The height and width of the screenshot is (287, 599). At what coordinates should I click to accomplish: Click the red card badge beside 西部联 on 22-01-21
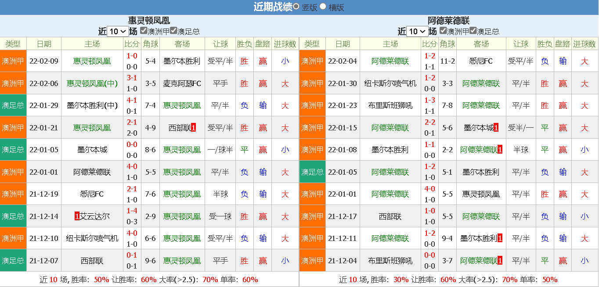click(194, 128)
